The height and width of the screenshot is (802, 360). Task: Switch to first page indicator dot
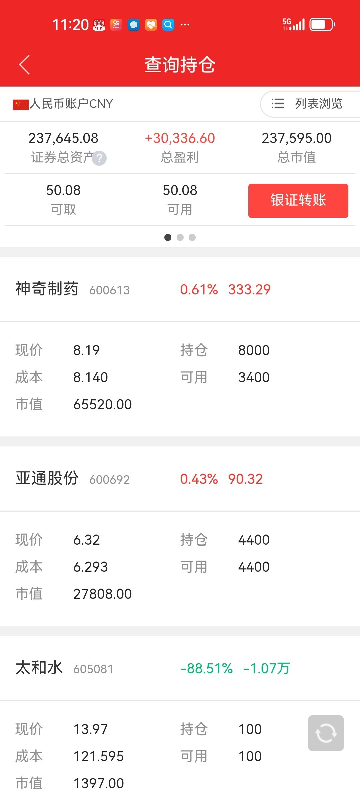click(x=168, y=237)
